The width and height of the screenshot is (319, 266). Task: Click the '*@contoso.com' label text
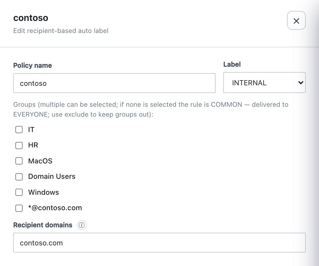coord(55,208)
